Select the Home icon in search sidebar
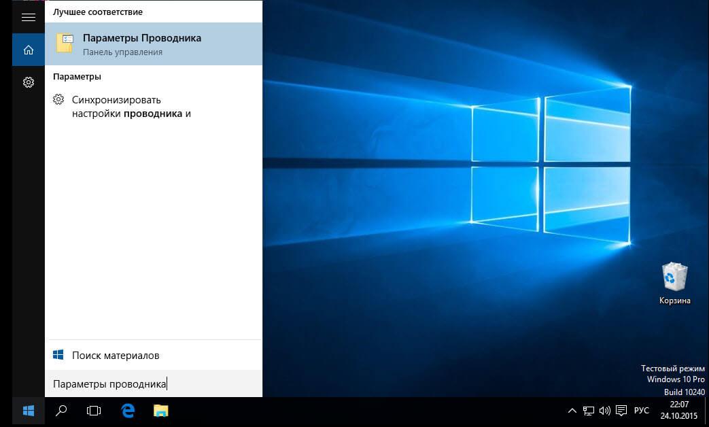This screenshot has width=709, height=427. 29,50
